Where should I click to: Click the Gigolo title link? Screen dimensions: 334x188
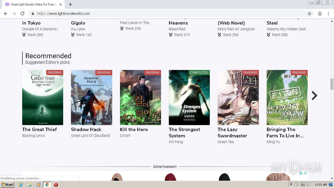78,23
